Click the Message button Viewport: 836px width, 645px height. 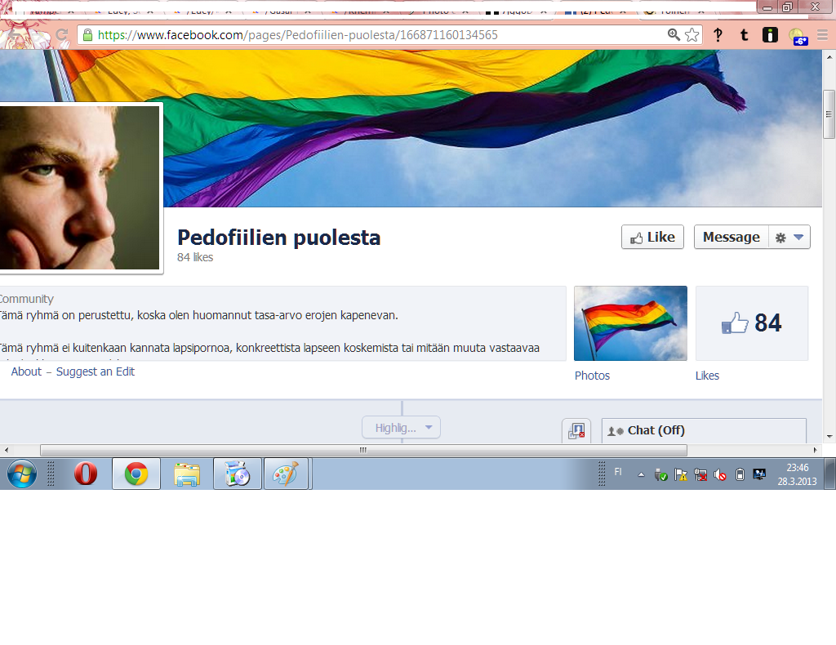pos(731,238)
